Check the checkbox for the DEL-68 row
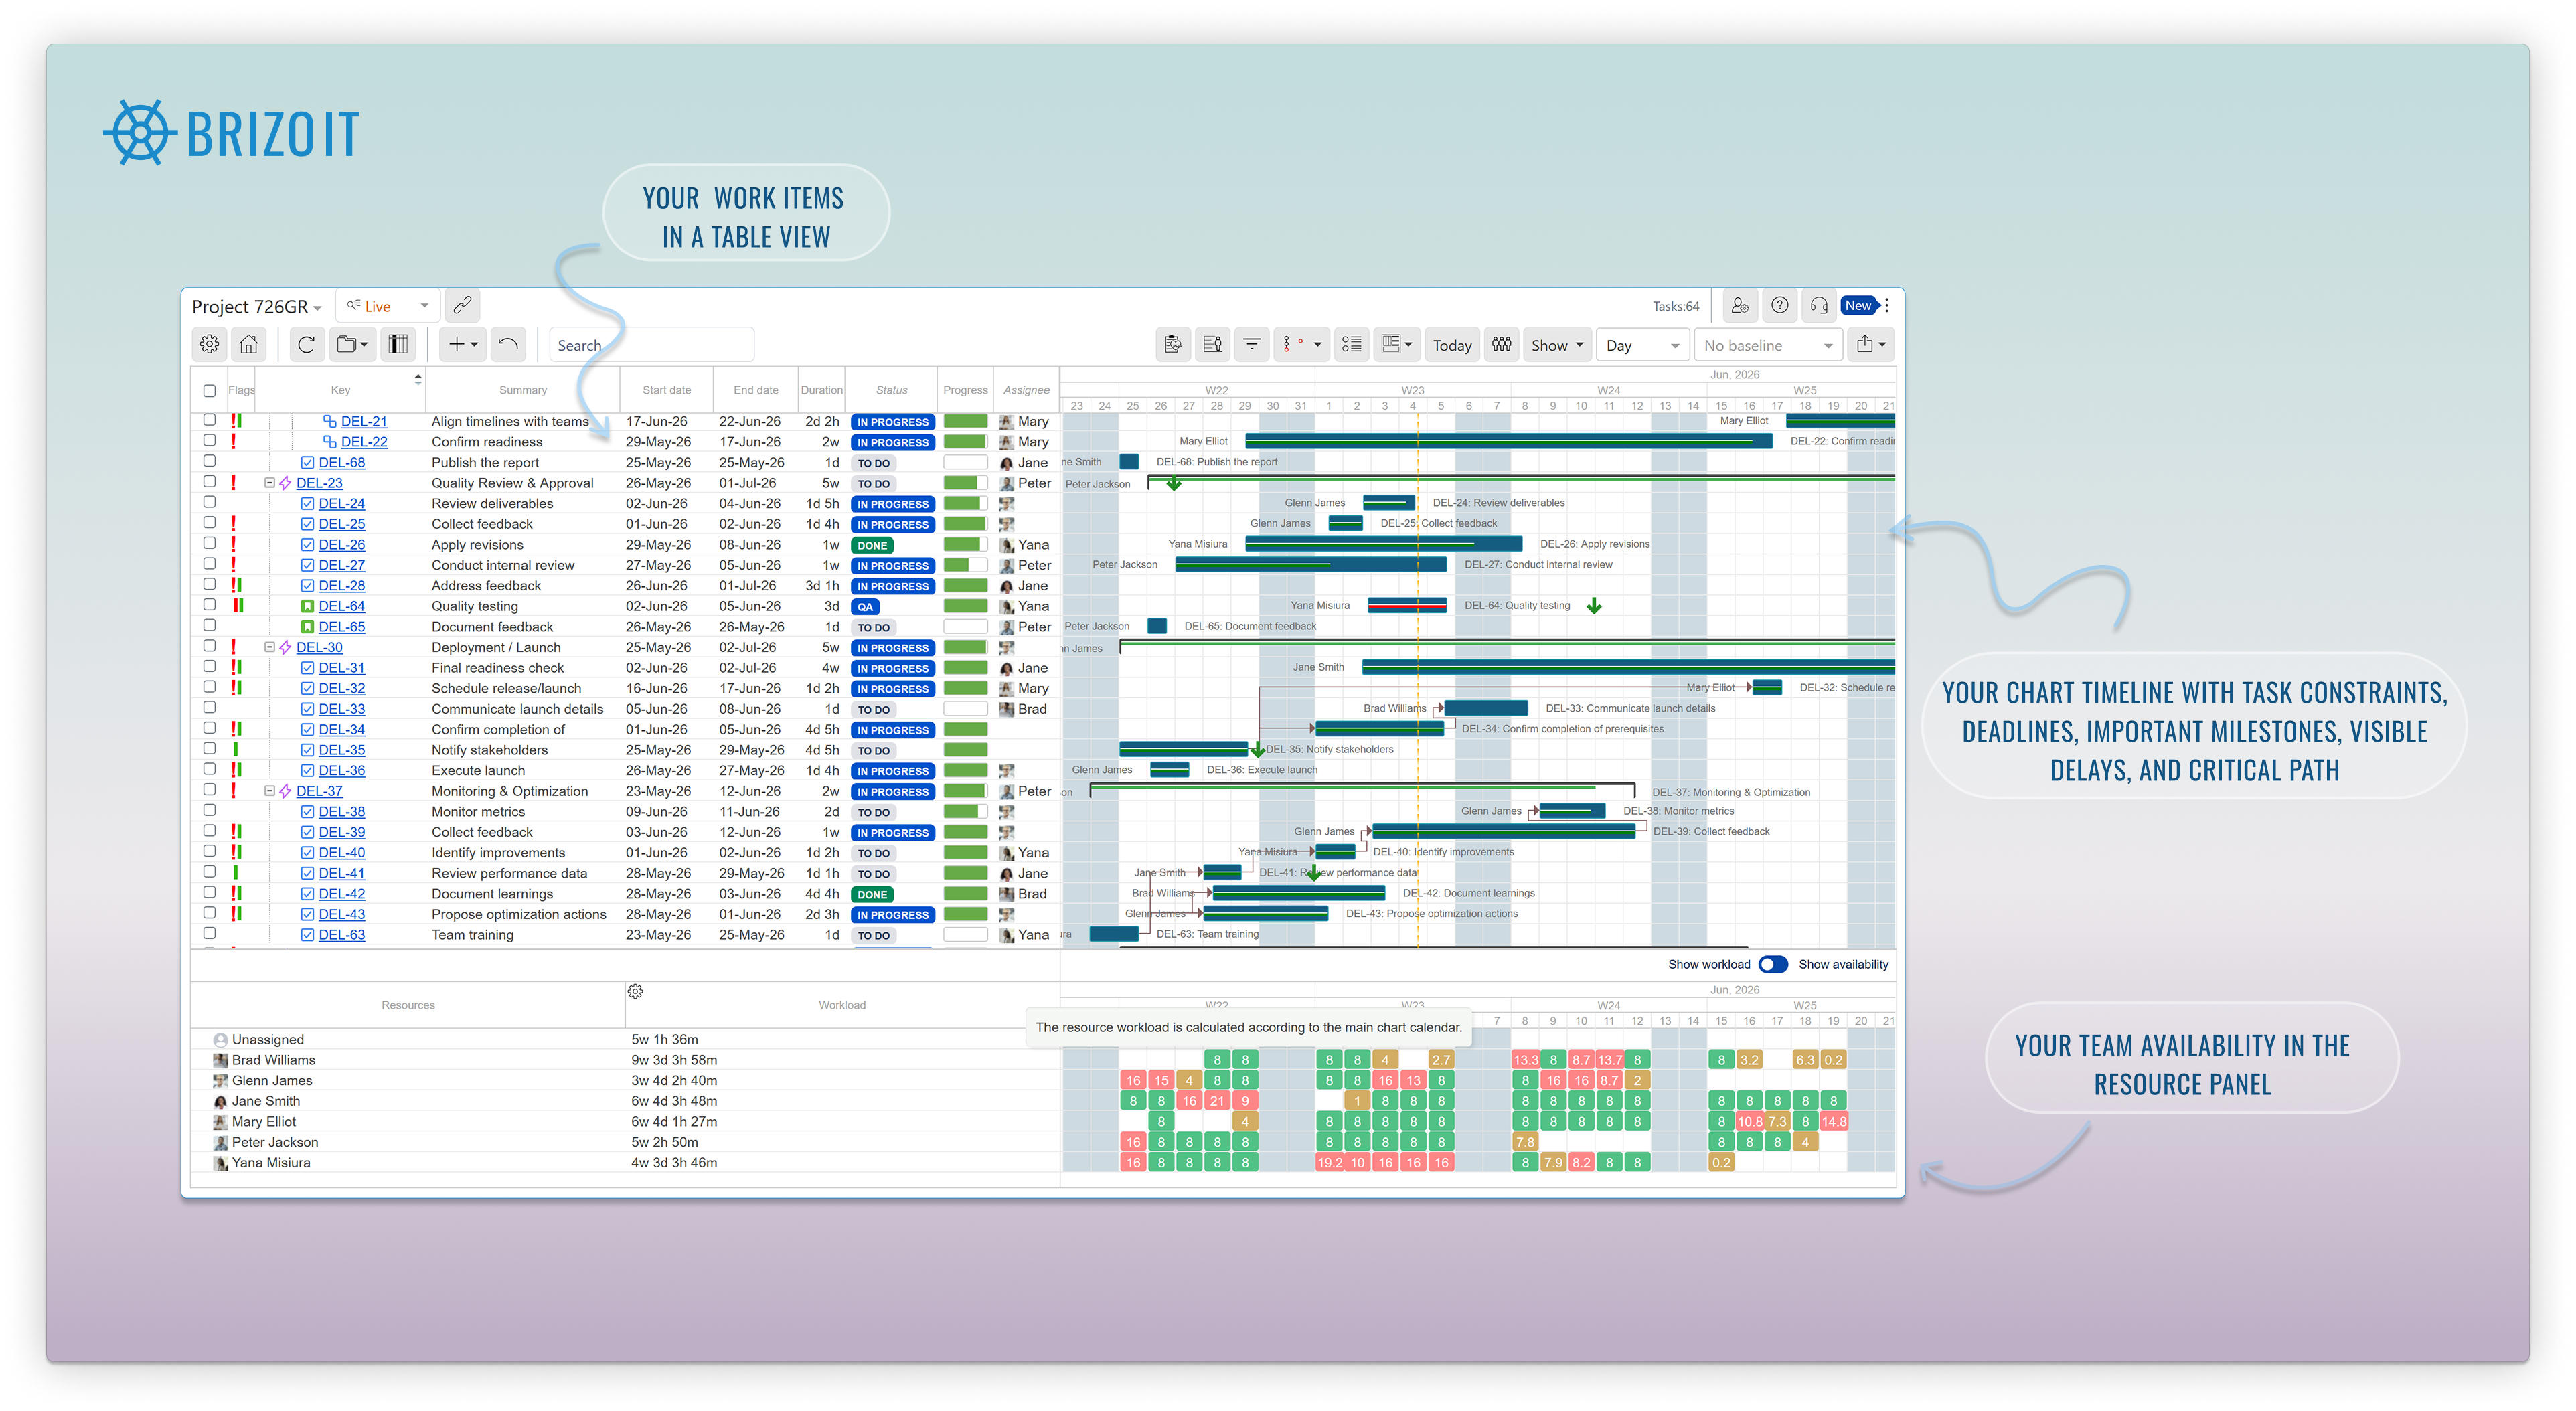2576x1411 pixels. coord(209,461)
